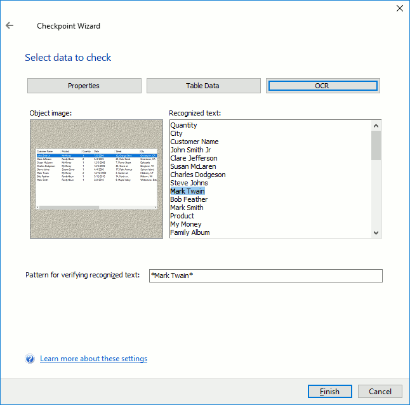The height and width of the screenshot is (405, 410).
Task: Select the OCR data option
Action: (322, 86)
